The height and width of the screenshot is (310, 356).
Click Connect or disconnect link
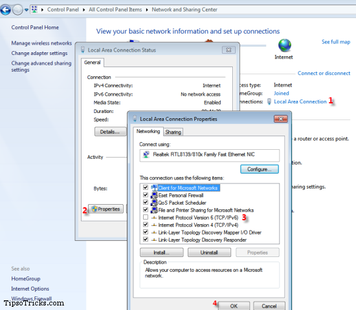point(324,73)
